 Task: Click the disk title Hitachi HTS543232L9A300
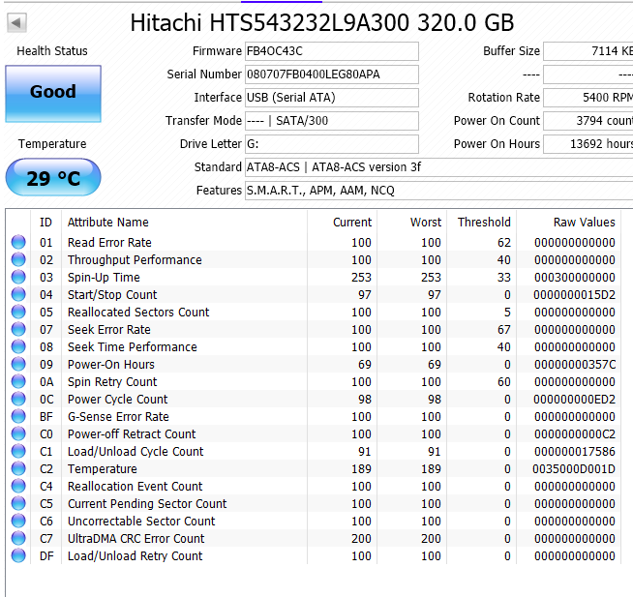(321, 22)
